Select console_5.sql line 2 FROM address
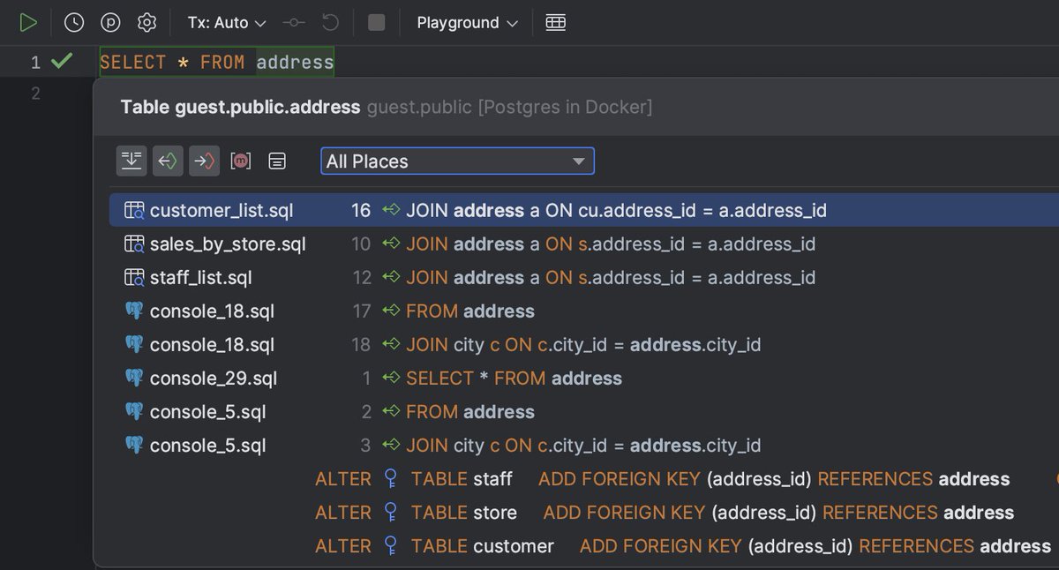The image size is (1059, 570). pos(584,412)
